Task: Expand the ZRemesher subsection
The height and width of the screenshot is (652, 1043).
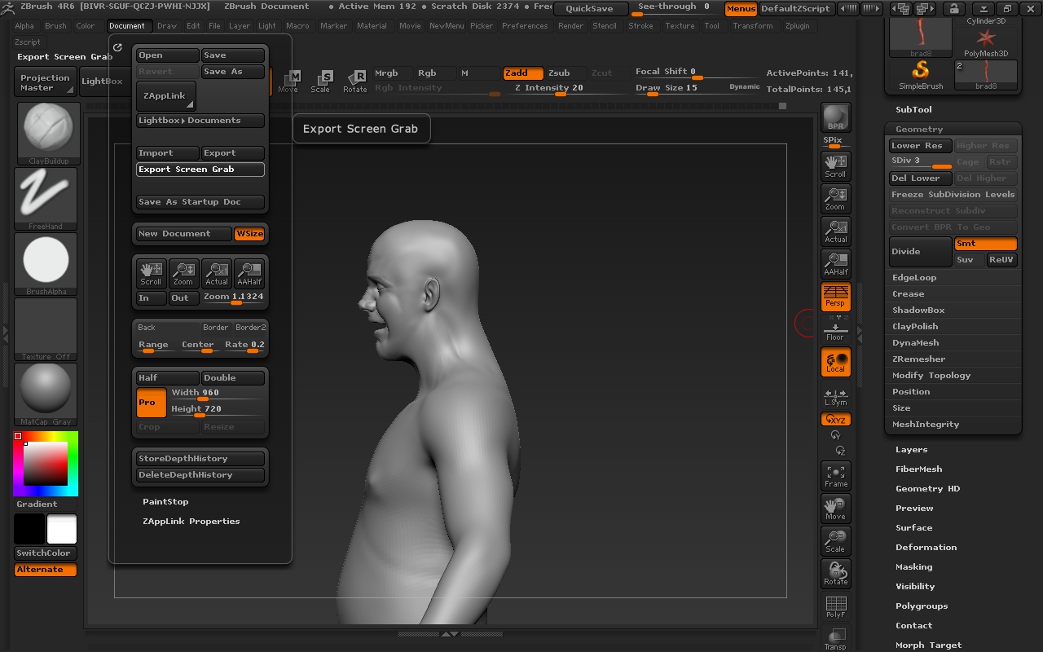Action: (919, 359)
